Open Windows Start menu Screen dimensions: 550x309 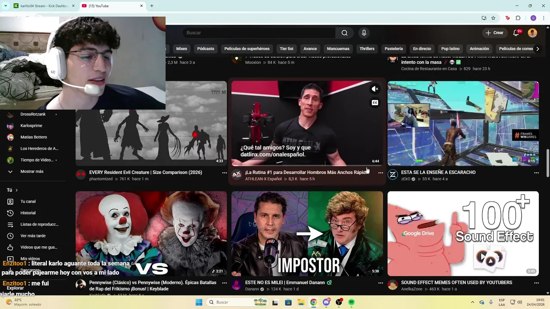[199, 302]
